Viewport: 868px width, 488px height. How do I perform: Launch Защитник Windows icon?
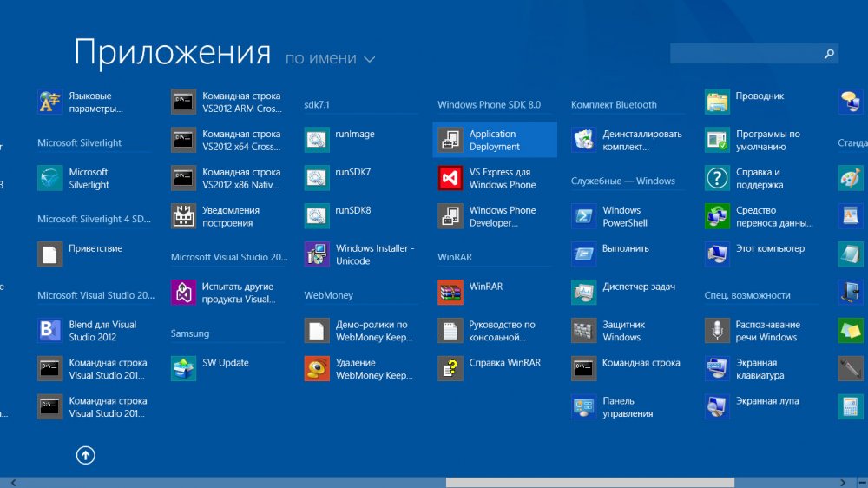tap(583, 331)
